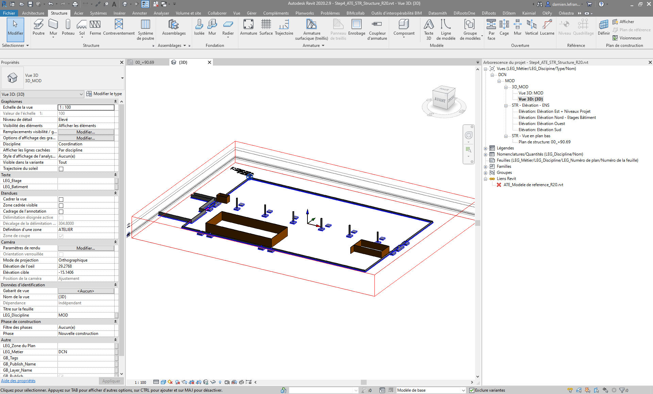Switch to the 00_+90.69 view tab
Screen dimensions: 653x394
[x=145, y=62]
